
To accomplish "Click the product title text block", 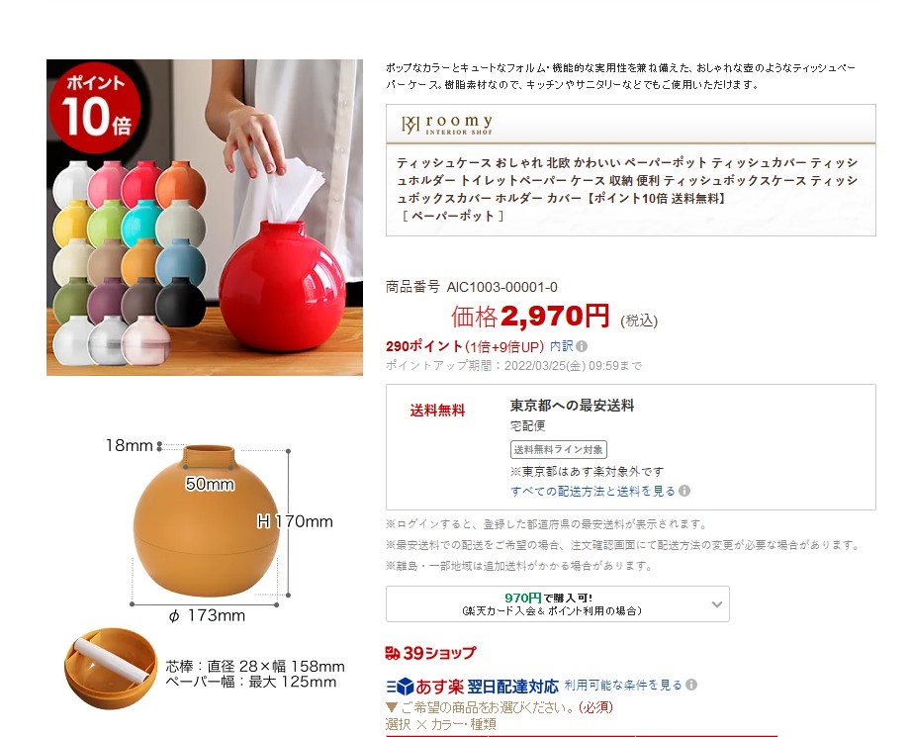I will pos(627,189).
